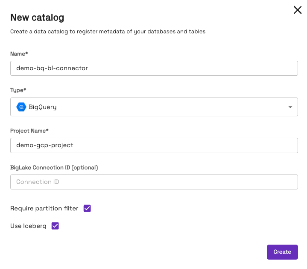This screenshot has height=269, width=307.
Task: Close the New catalog dialog
Action: (298, 10)
